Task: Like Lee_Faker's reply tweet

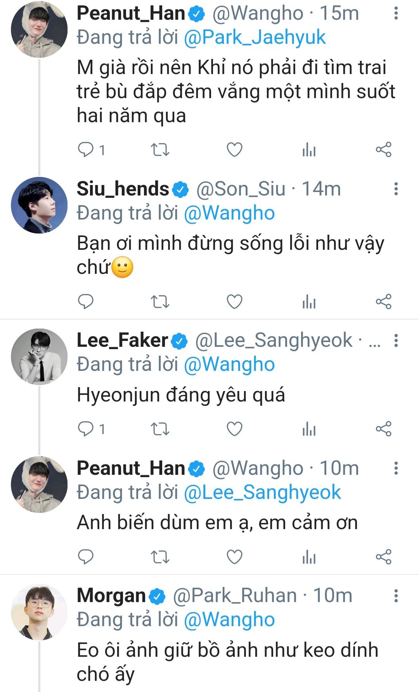Action: coord(234,429)
